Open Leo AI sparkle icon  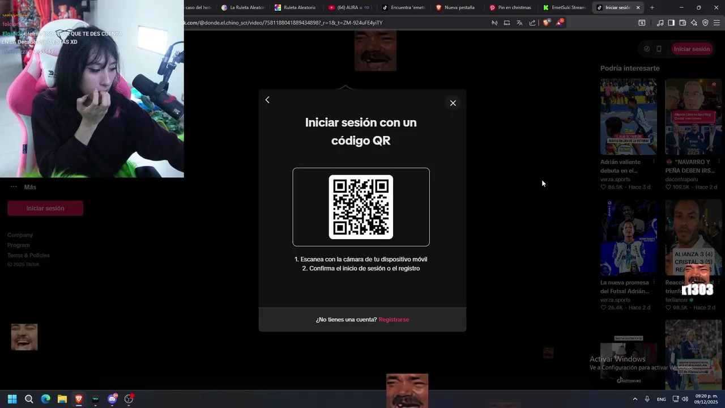(694, 23)
